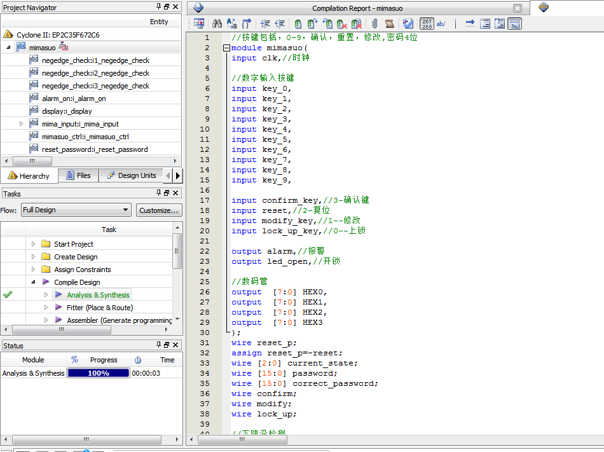Toggle the ab/ whitespace display icon
This screenshot has height=452, width=604.
pyautogui.click(x=441, y=24)
